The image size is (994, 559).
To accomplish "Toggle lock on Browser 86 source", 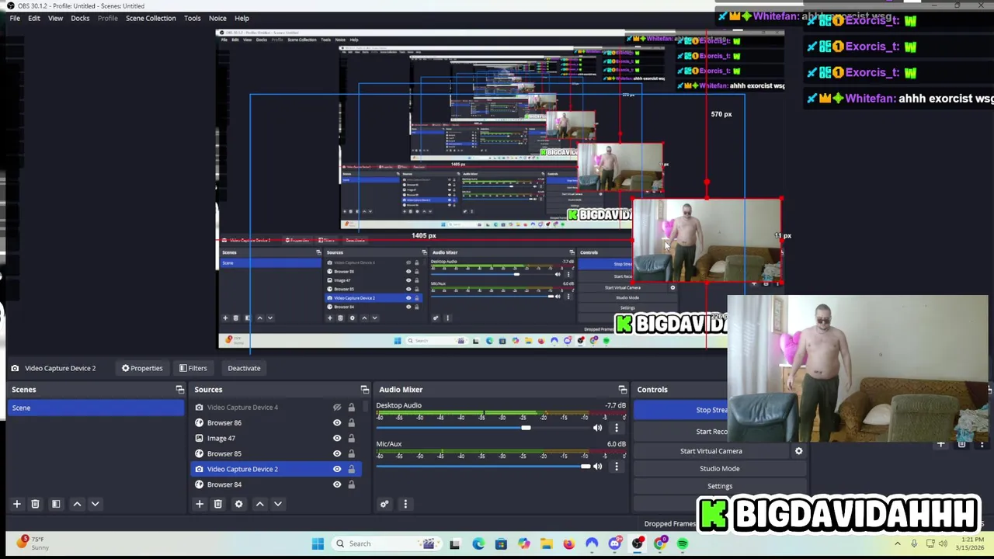I will 351,422.
